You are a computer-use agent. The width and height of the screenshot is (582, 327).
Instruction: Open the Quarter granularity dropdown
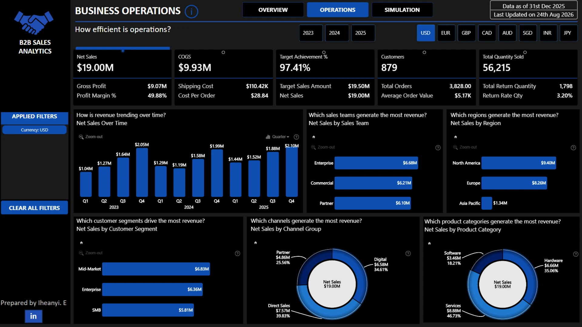point(278,137)
